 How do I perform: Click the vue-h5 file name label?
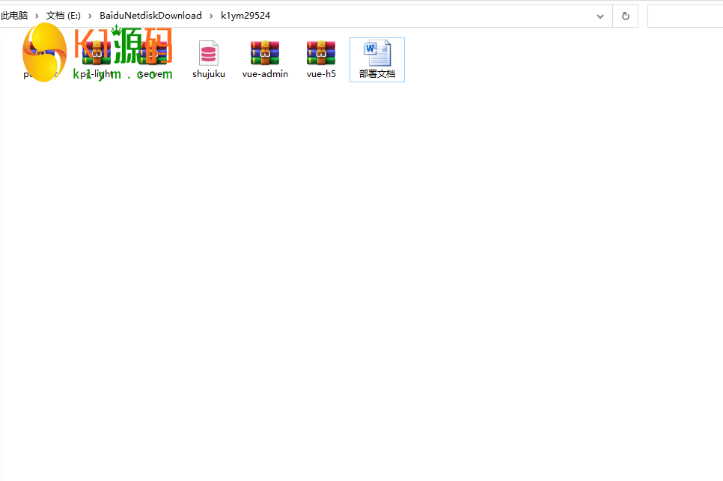pos(321,74)
